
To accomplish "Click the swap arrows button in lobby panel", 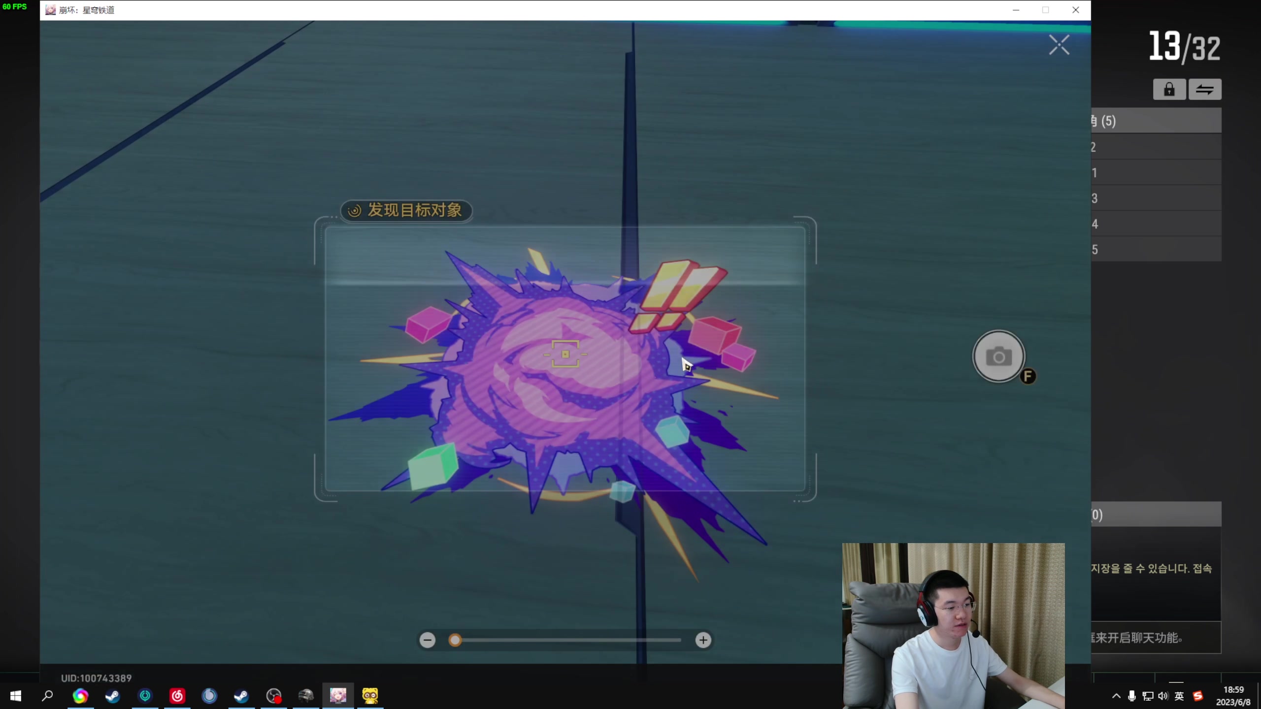I will tap(1204, 89).
